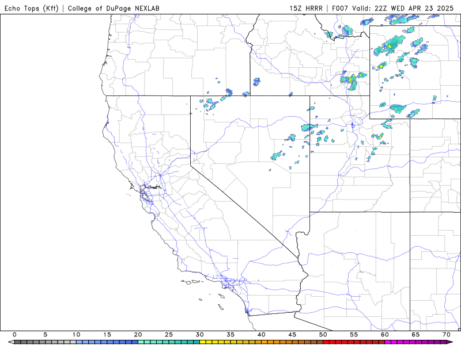This screenshot has width=461, height=345.
Task: Pick the gray segment of the color bar
Action: [46, 342]
